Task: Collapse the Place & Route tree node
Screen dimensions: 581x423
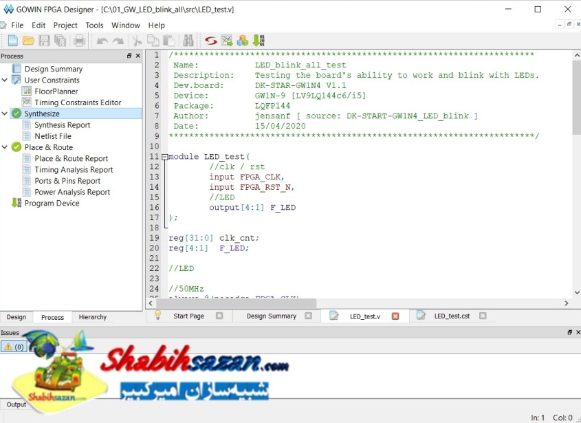Action: click(x=6, y=147)
